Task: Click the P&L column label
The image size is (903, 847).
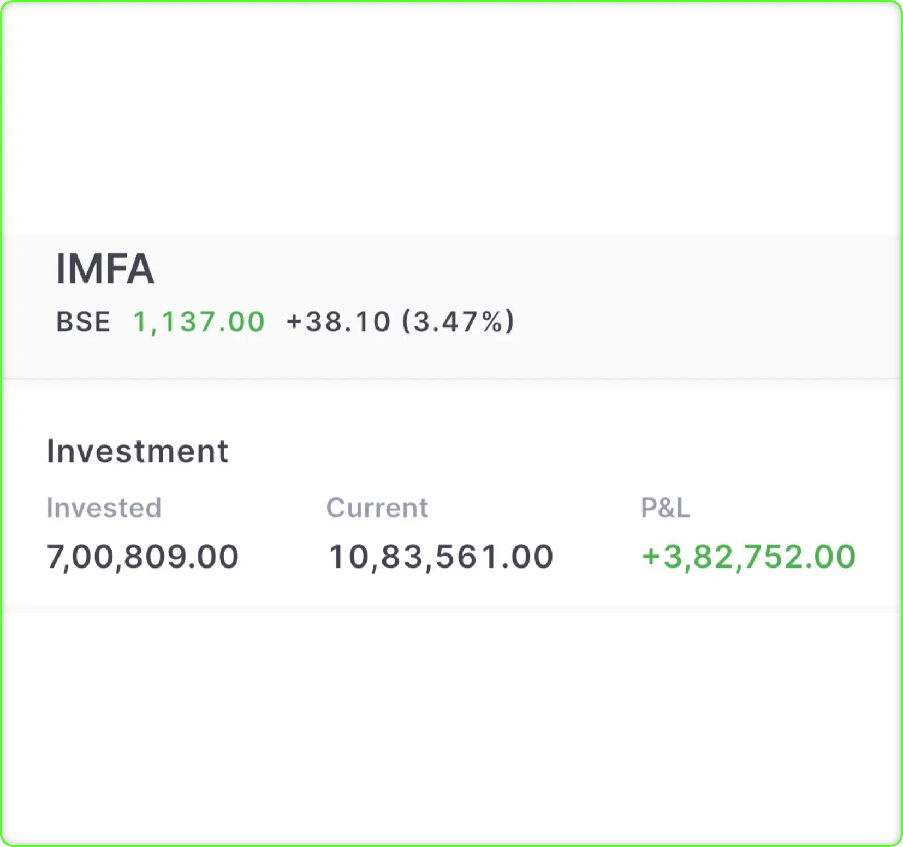Action: [x=666, y=508]
